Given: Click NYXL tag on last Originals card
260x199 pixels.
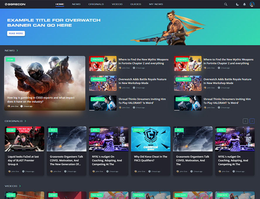Looking at the screenshot, I should (221, 130).
